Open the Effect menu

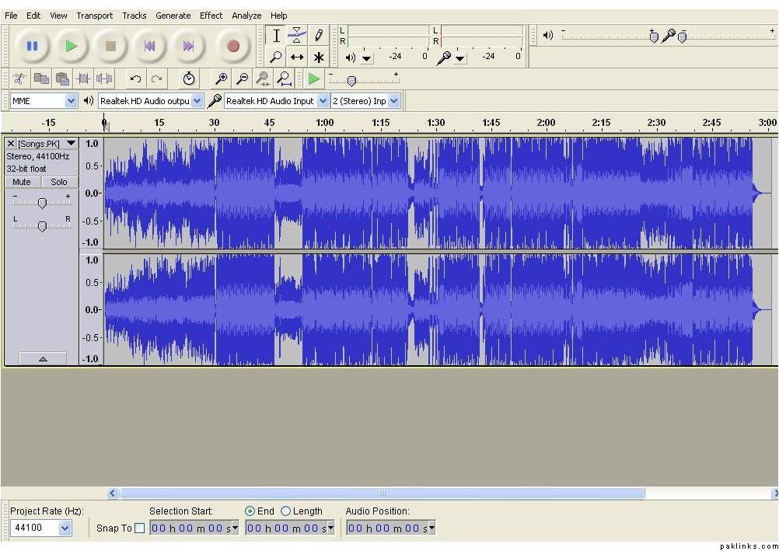tap(211, 16)
